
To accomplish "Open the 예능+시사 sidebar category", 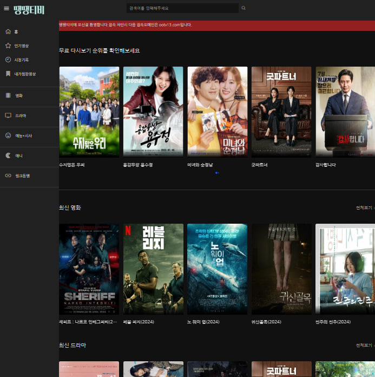I will click(x=24, y=135).
